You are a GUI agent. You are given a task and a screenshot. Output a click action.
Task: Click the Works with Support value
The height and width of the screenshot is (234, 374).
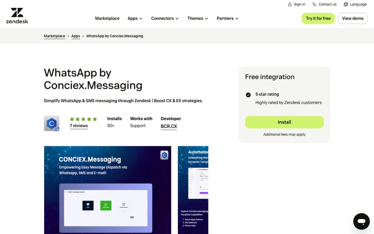(x=138, y=126)
